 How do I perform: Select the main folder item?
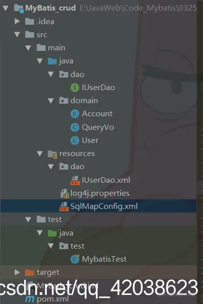[x=51, y=48]
